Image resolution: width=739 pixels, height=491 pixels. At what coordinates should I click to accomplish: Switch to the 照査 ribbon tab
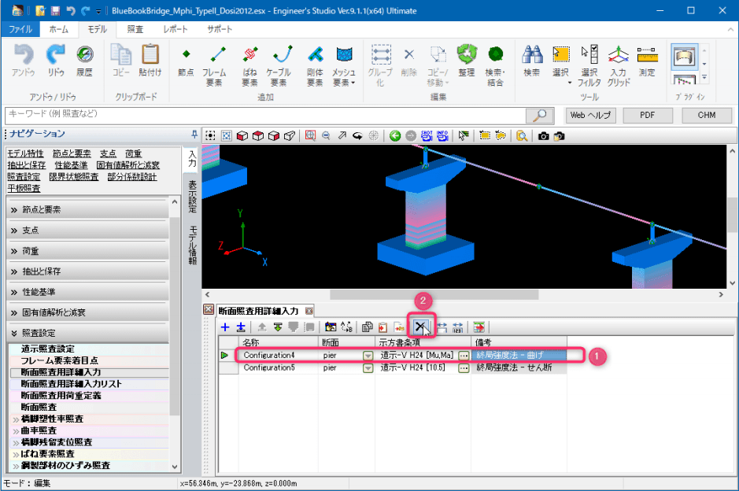[x=135, y=28]
